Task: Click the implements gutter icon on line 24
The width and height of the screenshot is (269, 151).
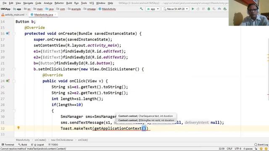Action: pyautogui.click(x=8, y=81)
